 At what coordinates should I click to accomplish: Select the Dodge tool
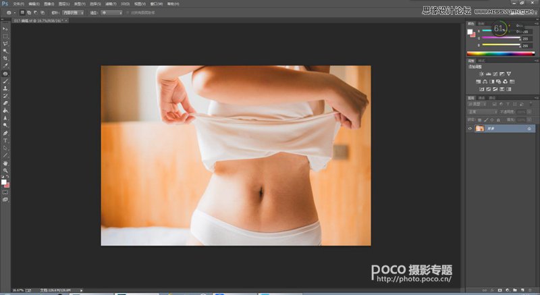5,126
